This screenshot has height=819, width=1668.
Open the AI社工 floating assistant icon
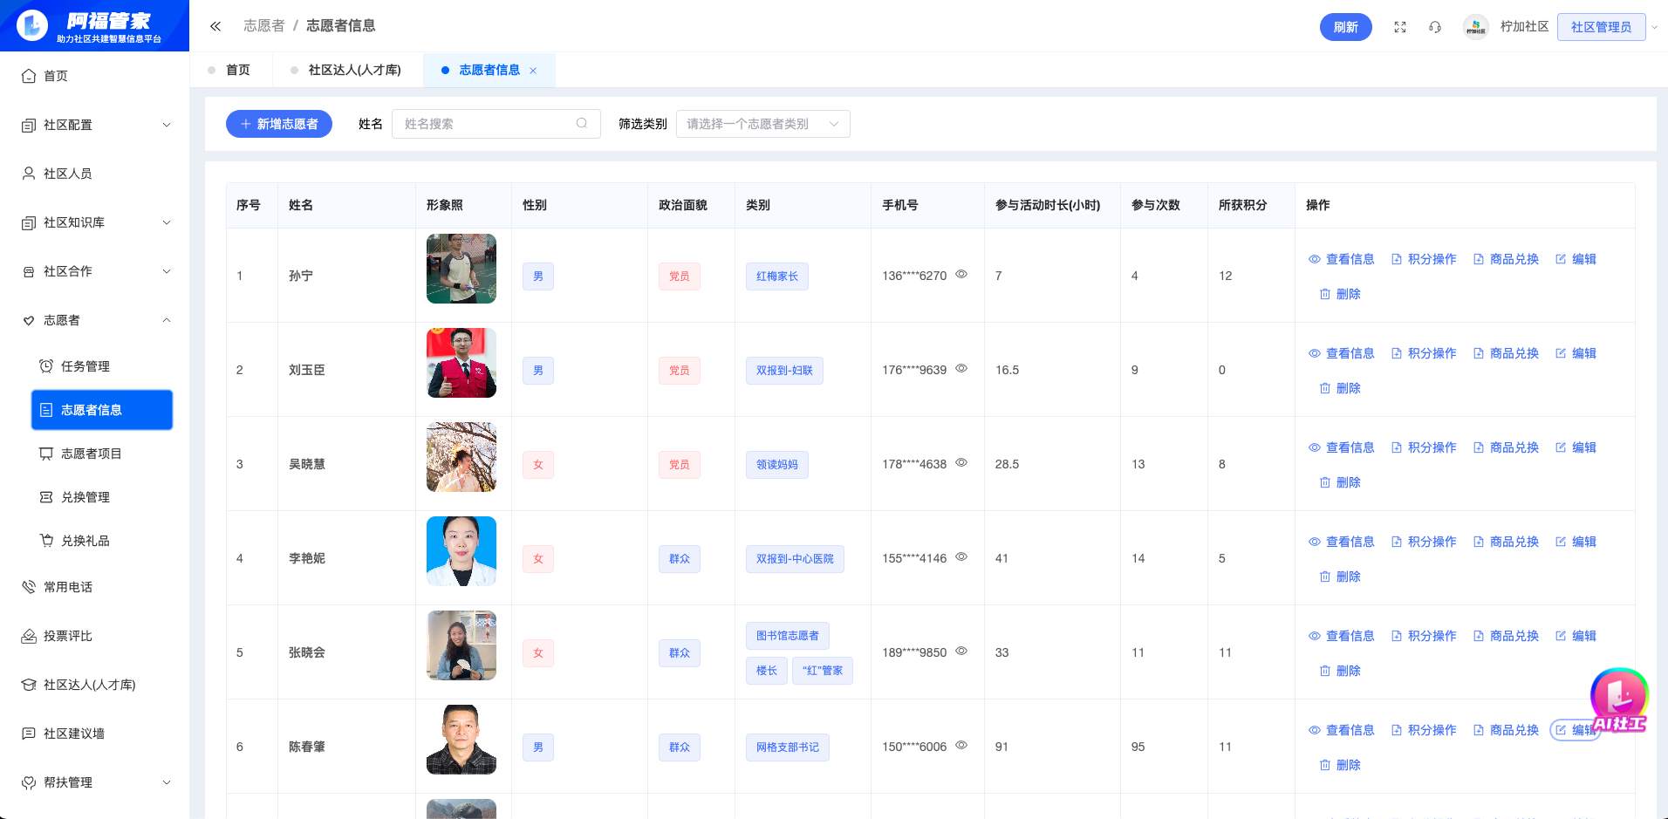click(x=1619, y=700)
